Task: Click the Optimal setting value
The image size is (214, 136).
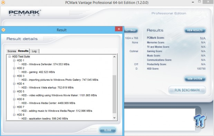Action: click(x=134, y=51)
